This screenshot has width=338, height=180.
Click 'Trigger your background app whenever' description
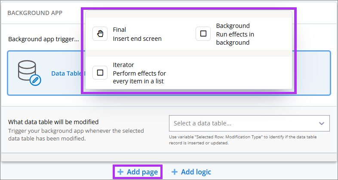(x=76, y=134)
